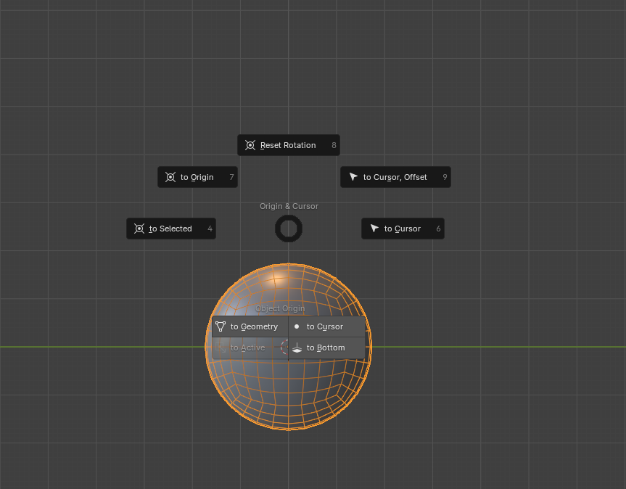The image size is (626, 489).
Task: Click the "to Bottom" plane icon
Action: point(297,348)
